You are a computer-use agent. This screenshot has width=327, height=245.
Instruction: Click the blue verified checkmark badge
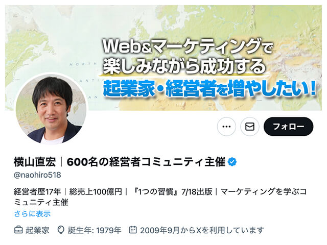click(x=232, y=162)
